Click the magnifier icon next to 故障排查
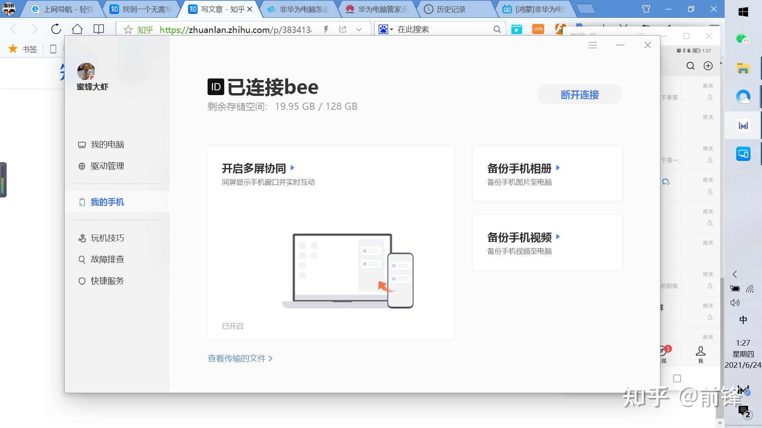 click(82, 260)
